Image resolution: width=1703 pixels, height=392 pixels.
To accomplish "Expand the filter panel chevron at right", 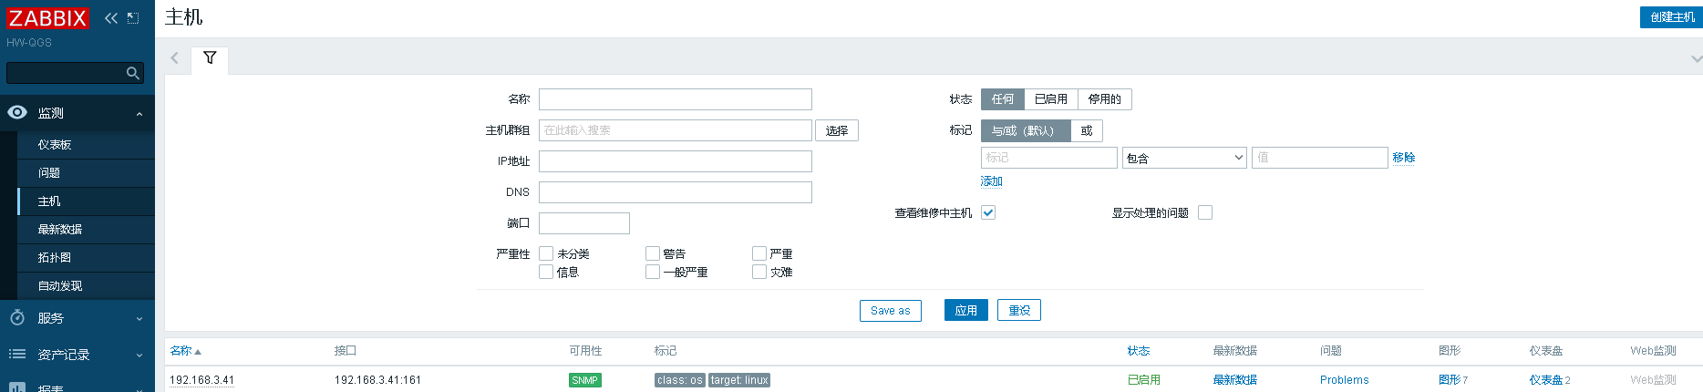I will (1696, 58).
